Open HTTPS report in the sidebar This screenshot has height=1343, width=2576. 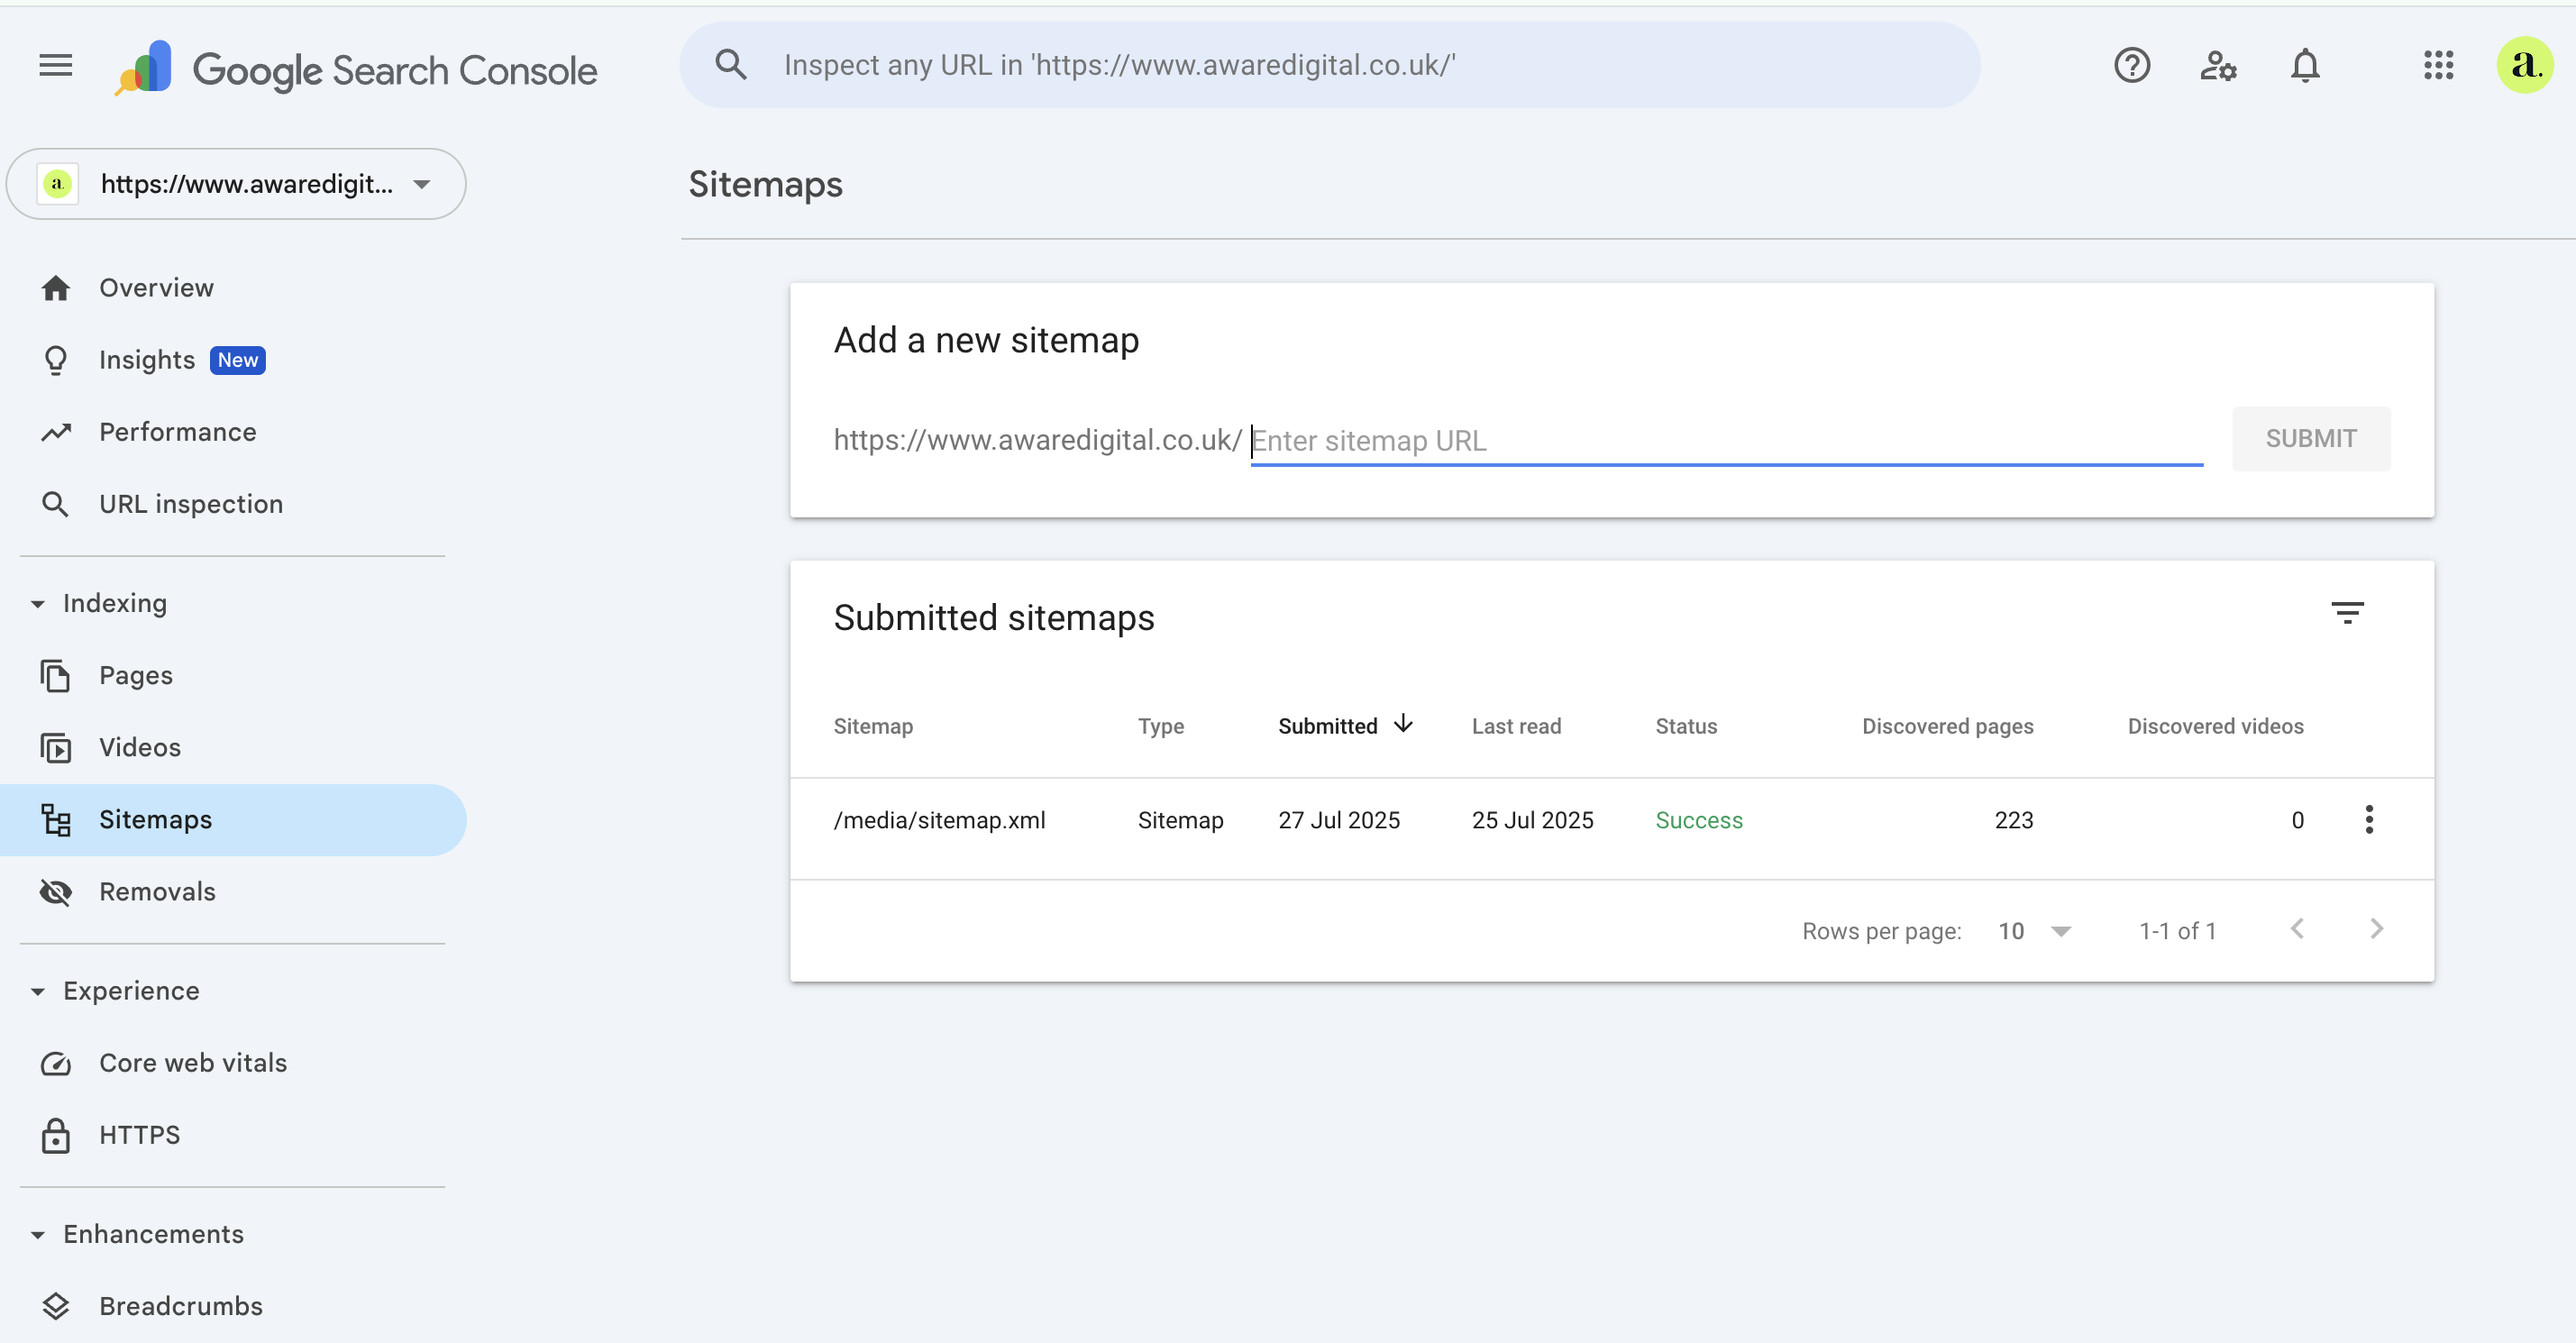(234, 1135)
